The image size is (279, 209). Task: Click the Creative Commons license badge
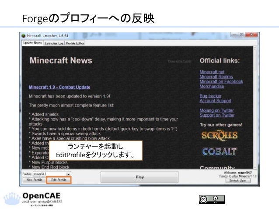click(x=212, y=199)
